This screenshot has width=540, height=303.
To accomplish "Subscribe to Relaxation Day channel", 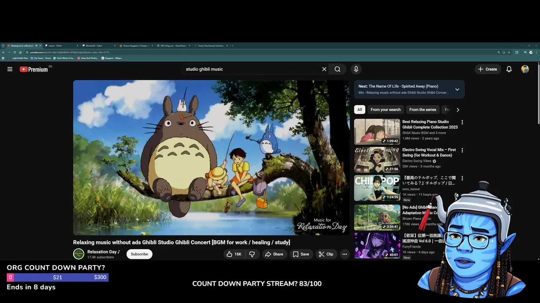I will [139, 254].
